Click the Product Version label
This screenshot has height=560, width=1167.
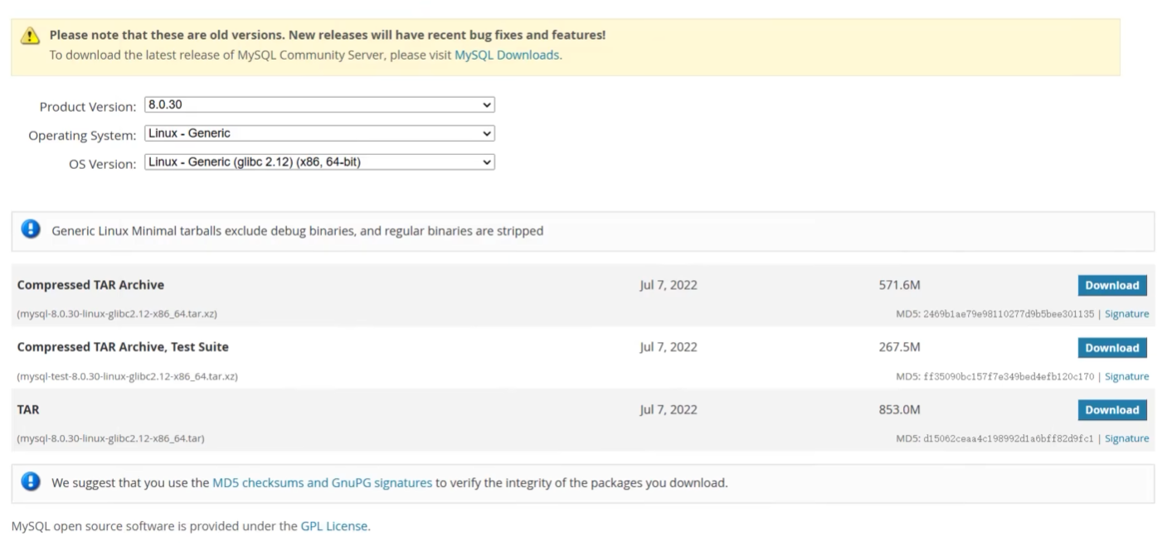[x=88, y=107]
